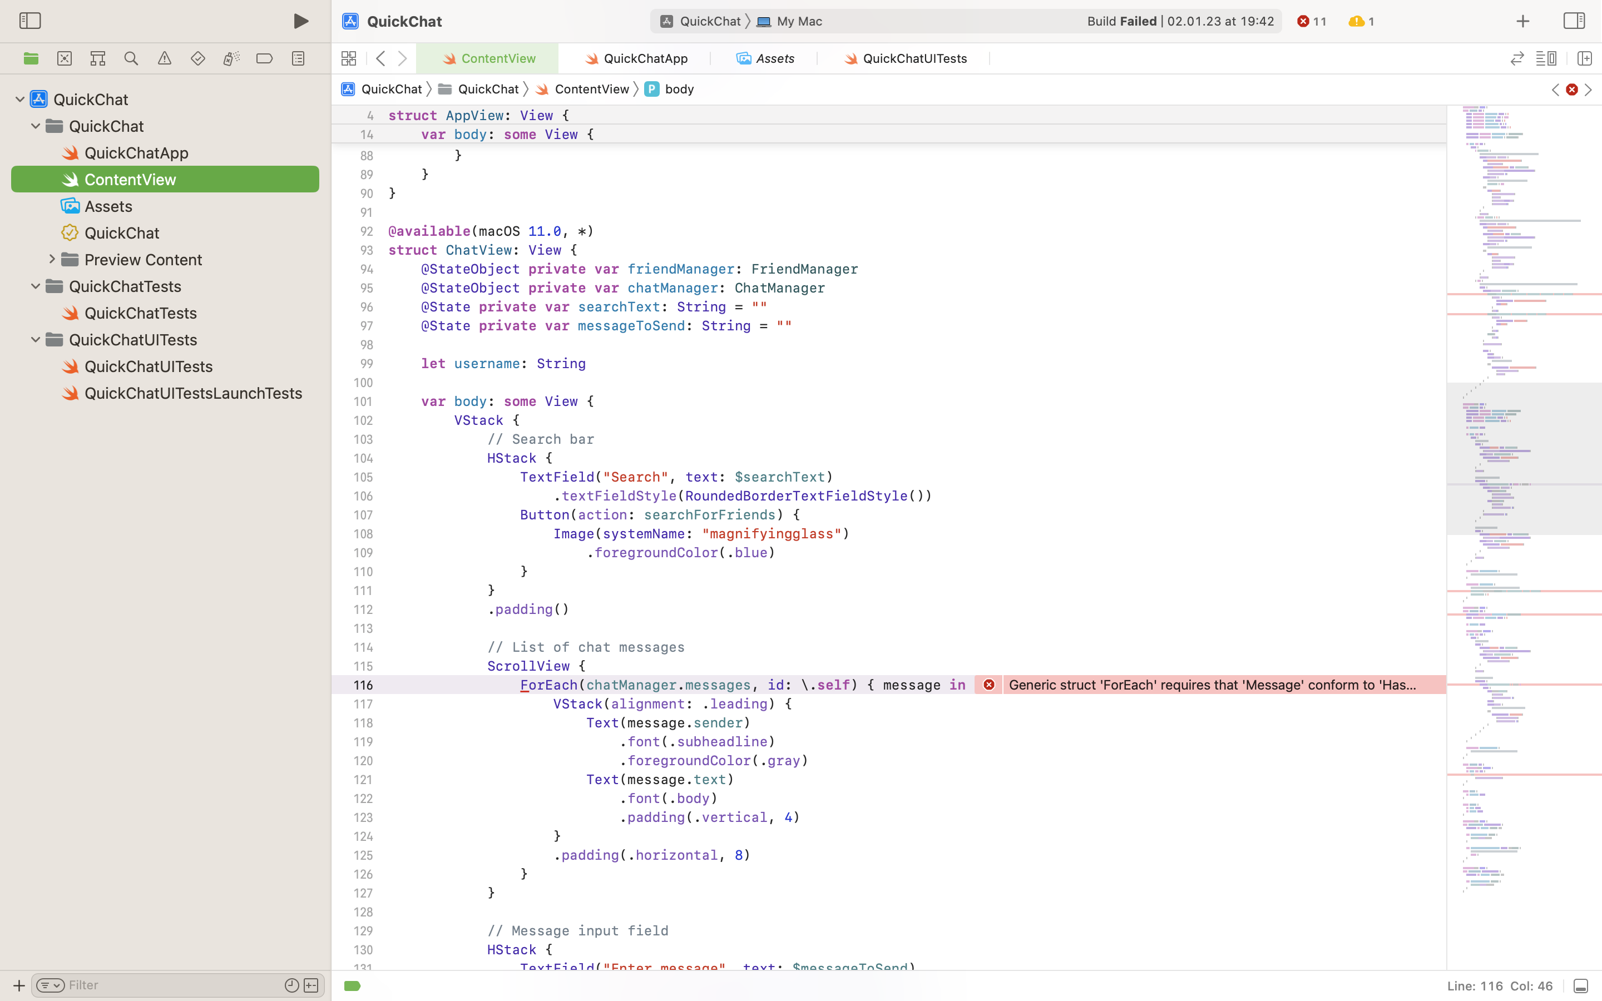Open the related items grid icon
Image resolution: width=1602 pixels, height=1001 pixels.
pyautogui.click(x=349, y=58)
